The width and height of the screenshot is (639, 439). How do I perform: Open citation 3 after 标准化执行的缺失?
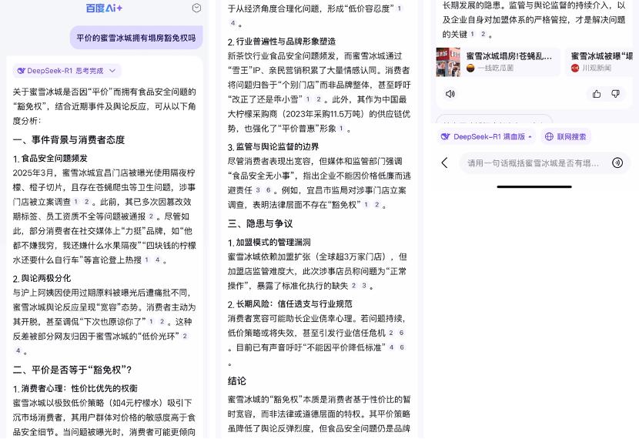tap(364, 285)
